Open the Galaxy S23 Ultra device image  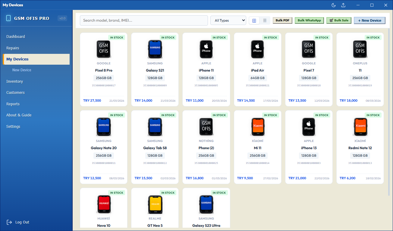pyautogui.click(x=206, y=205)
